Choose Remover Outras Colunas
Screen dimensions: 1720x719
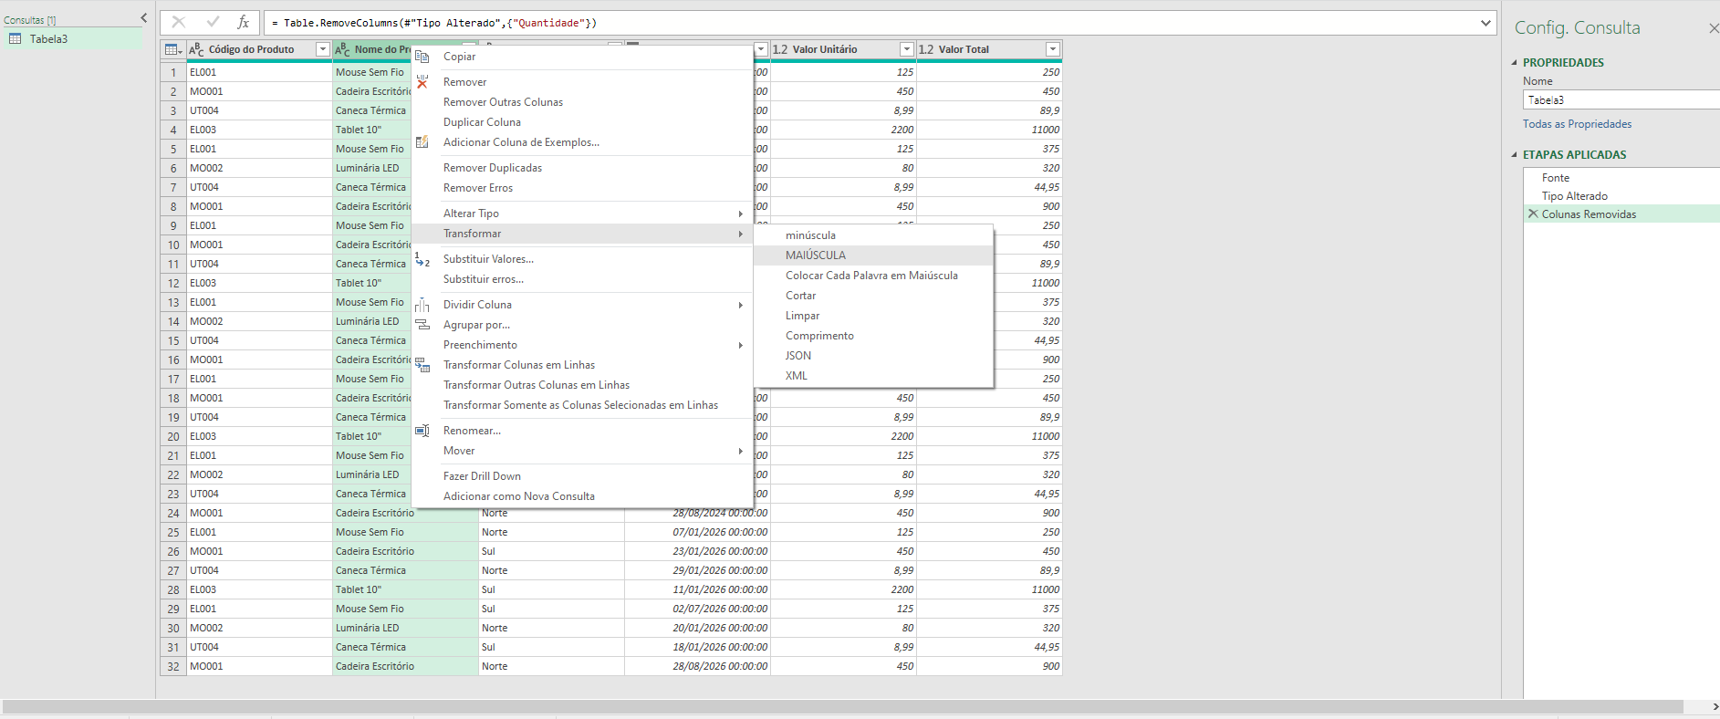point(582,102)
